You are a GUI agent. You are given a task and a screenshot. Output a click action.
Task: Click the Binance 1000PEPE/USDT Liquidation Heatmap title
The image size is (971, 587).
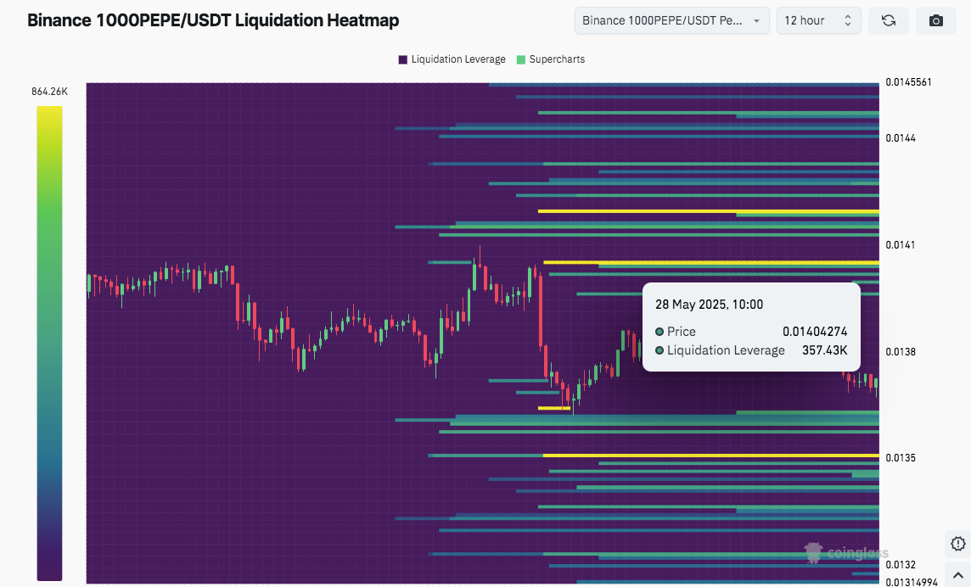point(213,20)
